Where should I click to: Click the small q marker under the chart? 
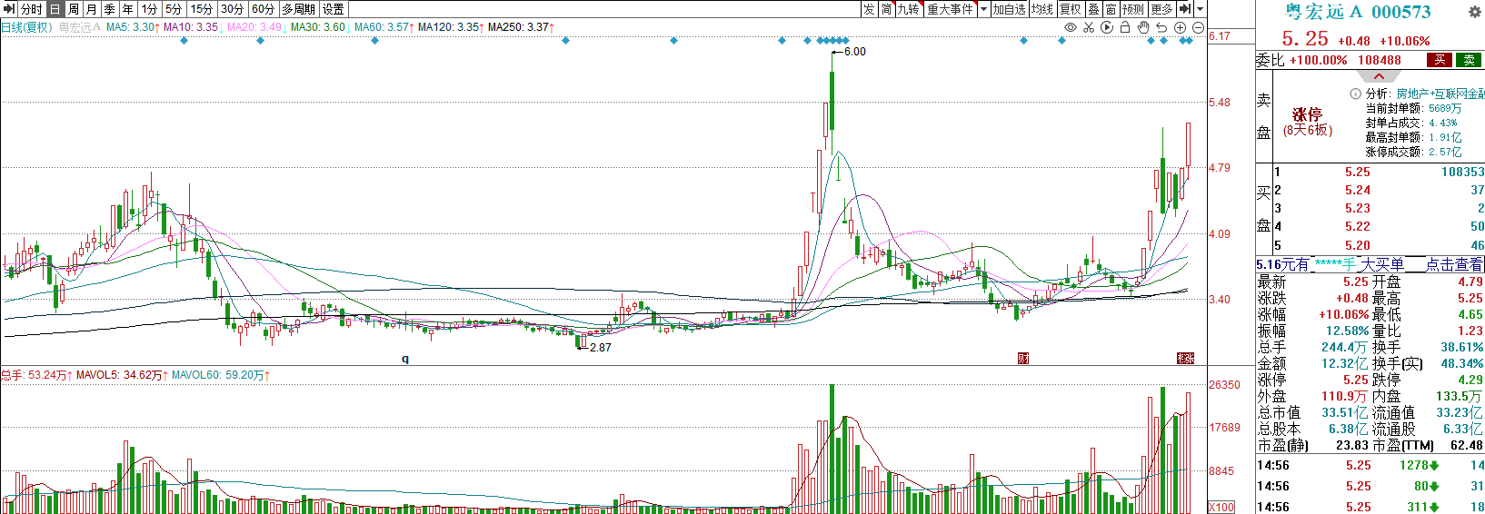click(x=405, y=359)
